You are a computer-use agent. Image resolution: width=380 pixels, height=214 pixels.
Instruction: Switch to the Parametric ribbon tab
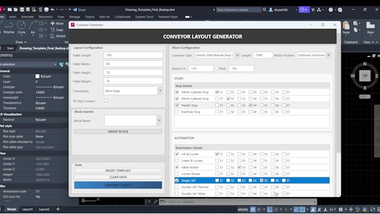[46, 17]
